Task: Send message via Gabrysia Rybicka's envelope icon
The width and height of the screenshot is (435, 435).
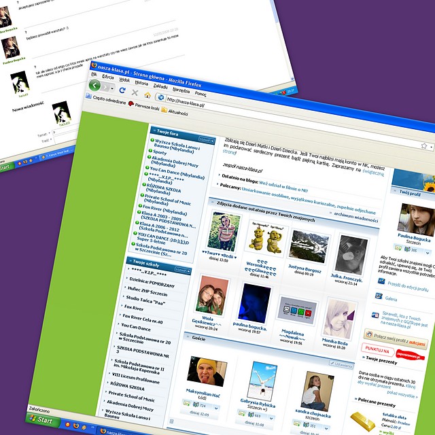Action: (x=242, y=413)
